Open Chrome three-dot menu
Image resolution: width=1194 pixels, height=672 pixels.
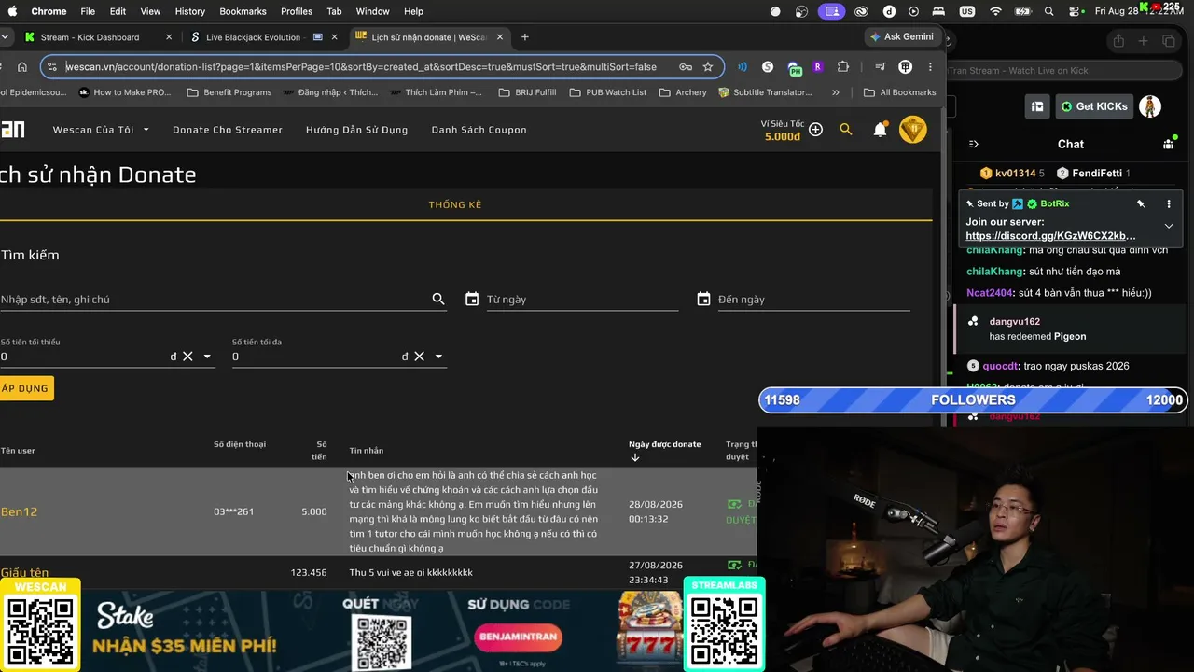[x=930, y=67]
